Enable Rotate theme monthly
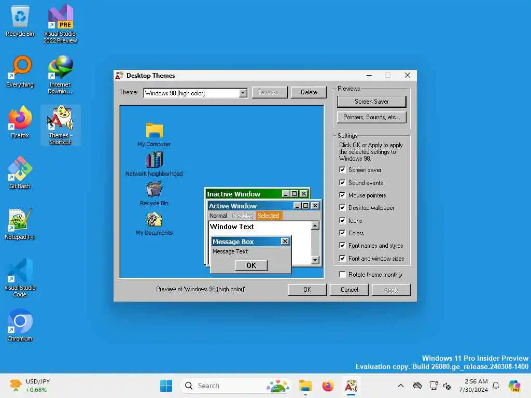 pos(342,274)
